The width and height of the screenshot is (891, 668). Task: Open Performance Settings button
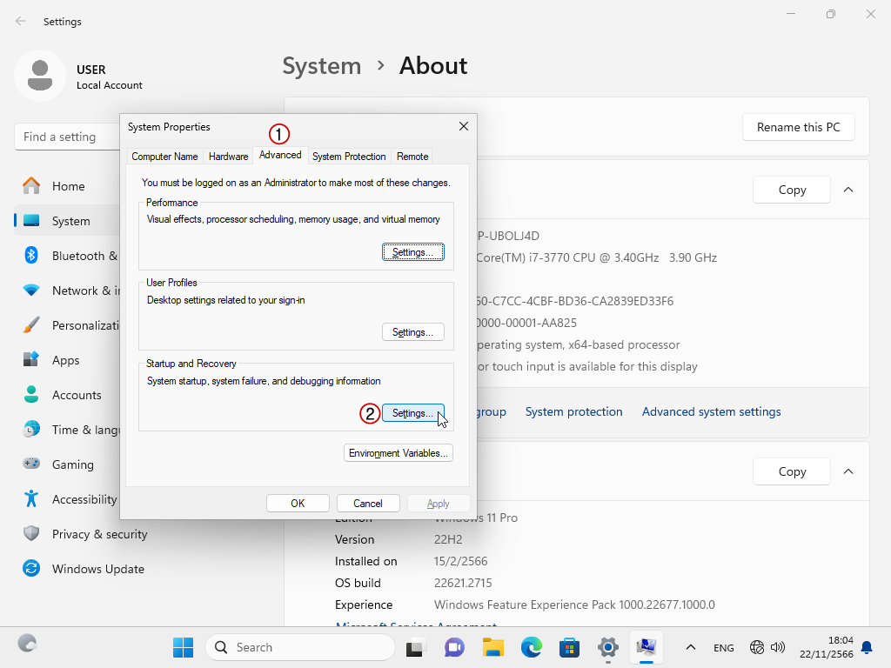click(x=412, y=252)
